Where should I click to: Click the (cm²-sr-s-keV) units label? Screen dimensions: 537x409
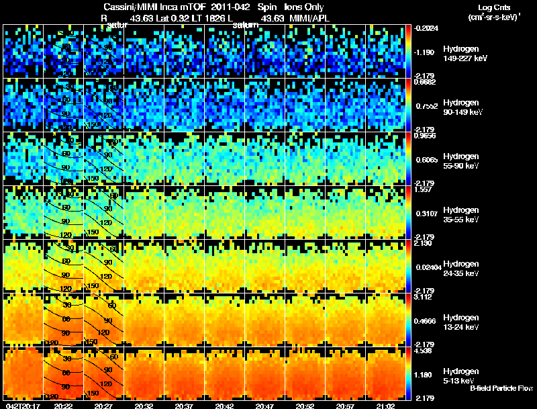(494, 17)
